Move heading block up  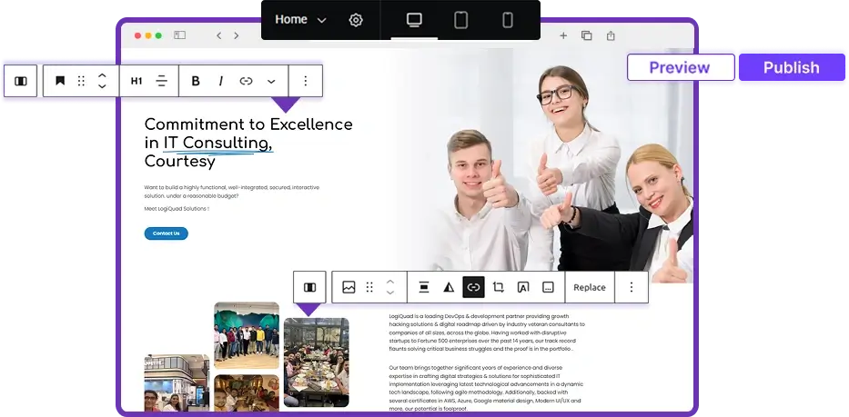102,75
